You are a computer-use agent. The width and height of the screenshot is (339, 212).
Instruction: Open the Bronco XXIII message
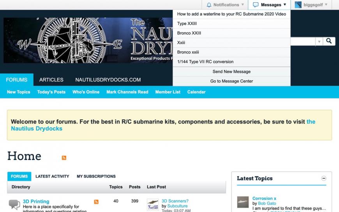tap(189, 33)
